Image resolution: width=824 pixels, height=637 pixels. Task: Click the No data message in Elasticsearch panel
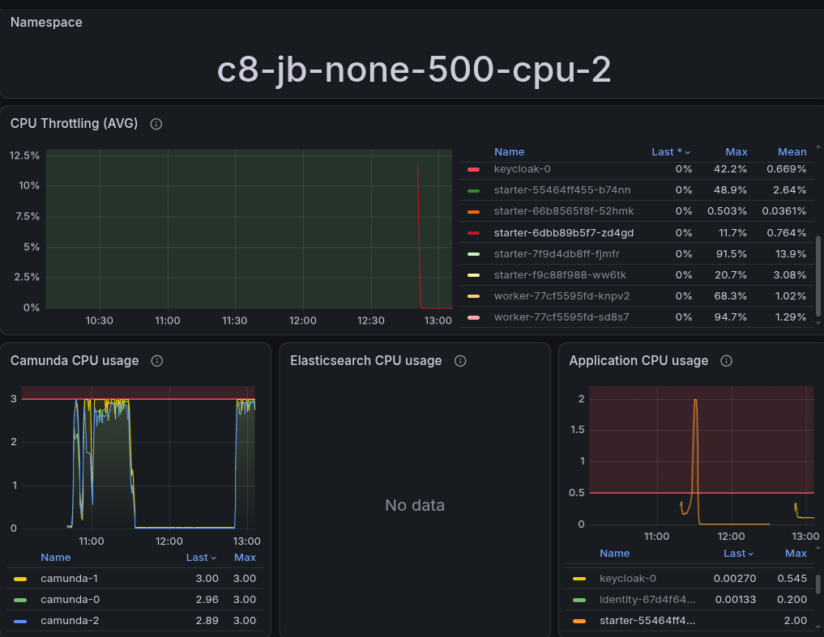pos(415,505)
